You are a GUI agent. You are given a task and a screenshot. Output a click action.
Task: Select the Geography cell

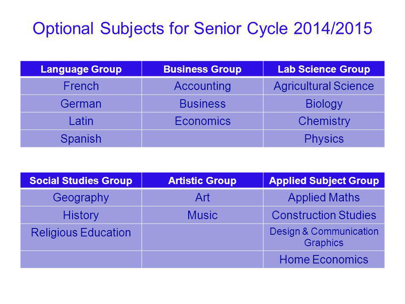(x=81, y=198)
